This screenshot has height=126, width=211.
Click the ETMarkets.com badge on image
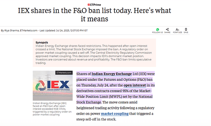click(64, 73)
